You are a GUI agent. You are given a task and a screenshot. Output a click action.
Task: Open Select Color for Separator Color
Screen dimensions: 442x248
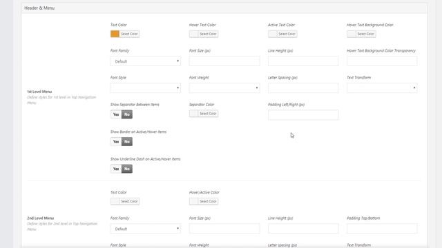tap(208, 114)
